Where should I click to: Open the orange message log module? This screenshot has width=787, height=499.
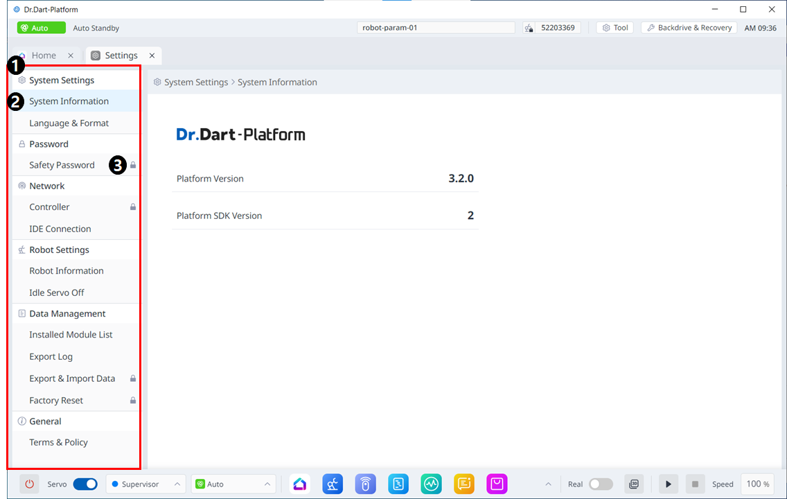click(464, 484)
